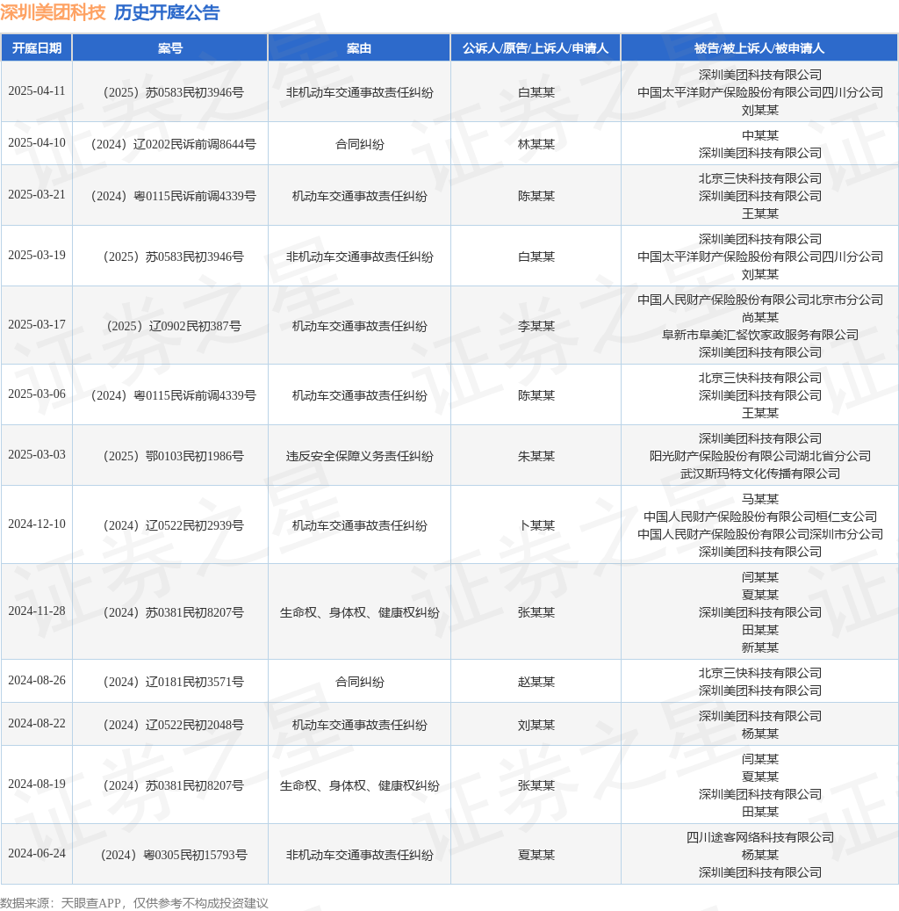Viewport: 899px width, 911px height.
Task: Click the date 2025-03-17
Action: pyautogui.click(x=37, y=324)
